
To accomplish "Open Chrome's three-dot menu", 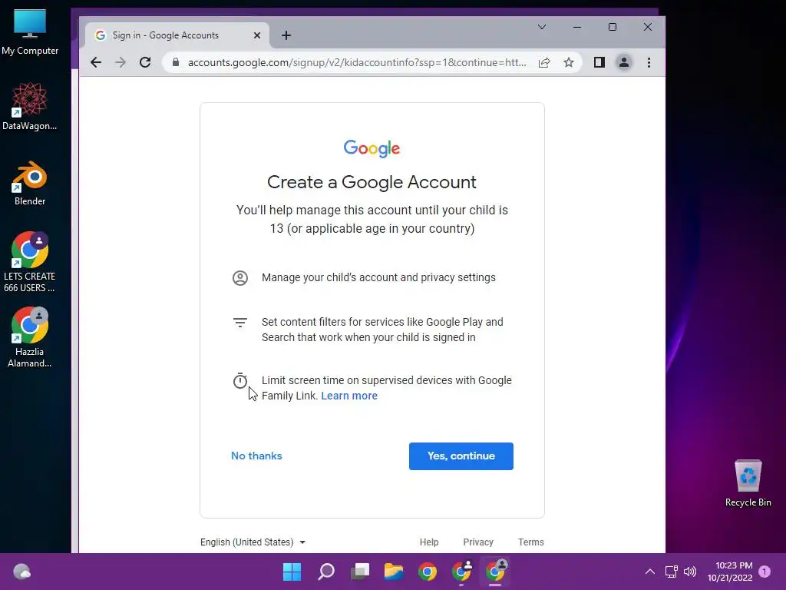I will [649, 62].
